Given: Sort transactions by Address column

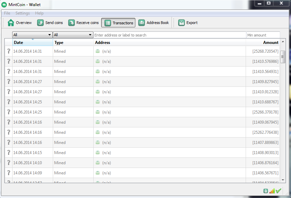Looking at the screenshot, I should pos(170,43).
